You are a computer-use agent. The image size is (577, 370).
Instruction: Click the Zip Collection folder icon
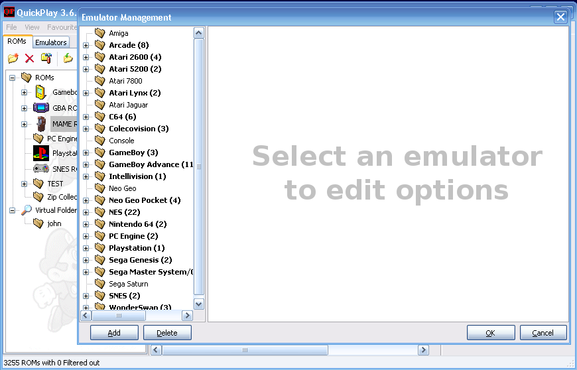click(x=38, y=196)
